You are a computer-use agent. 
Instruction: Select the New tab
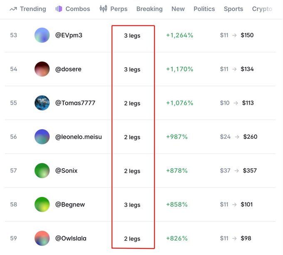pyautogui.click(x=178, y=9)
